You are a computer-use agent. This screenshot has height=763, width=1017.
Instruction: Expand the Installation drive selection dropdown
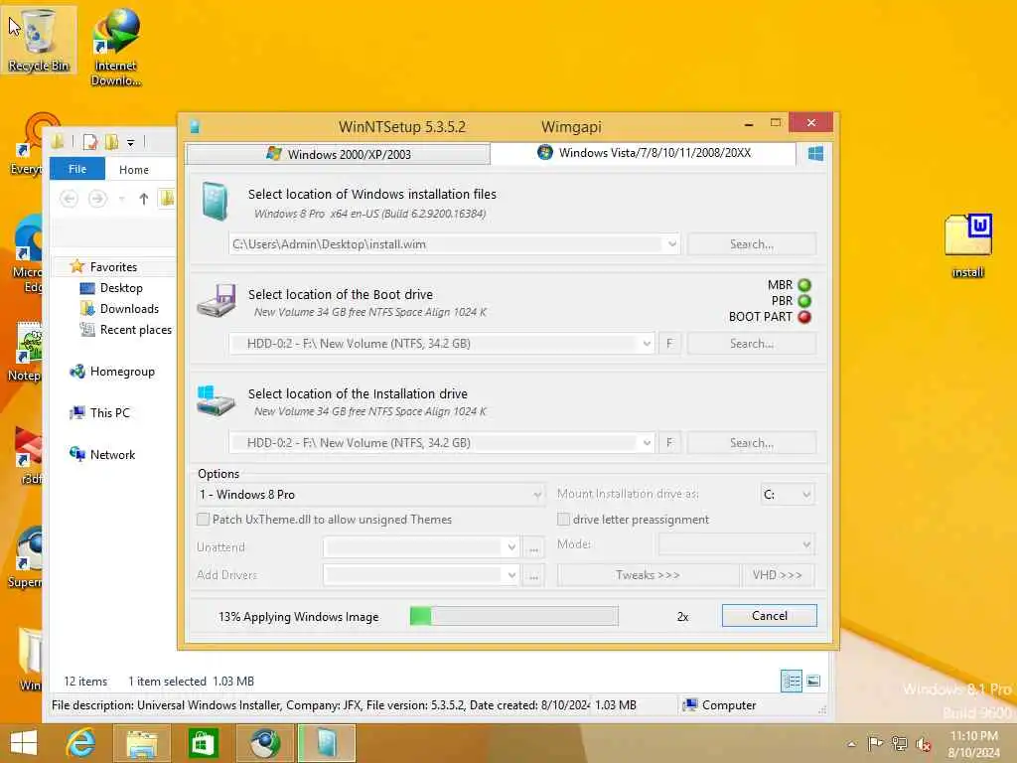(647, 442)
